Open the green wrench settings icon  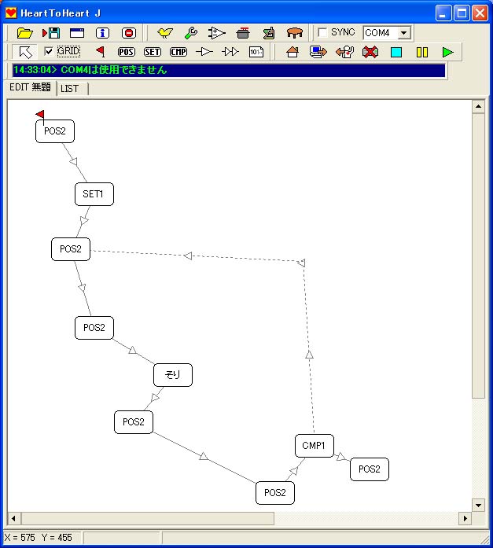click(191, 33)
